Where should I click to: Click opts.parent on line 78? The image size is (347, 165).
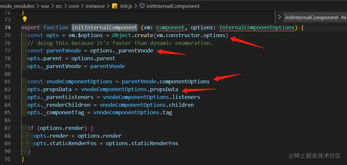coord(45,59)
